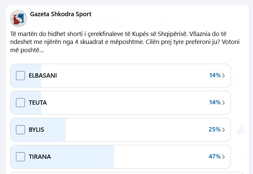The height and width of the screenshot is (174, 253).
Task: Click the 14% result in the ELBASANI row
Action: pos(215,76)
